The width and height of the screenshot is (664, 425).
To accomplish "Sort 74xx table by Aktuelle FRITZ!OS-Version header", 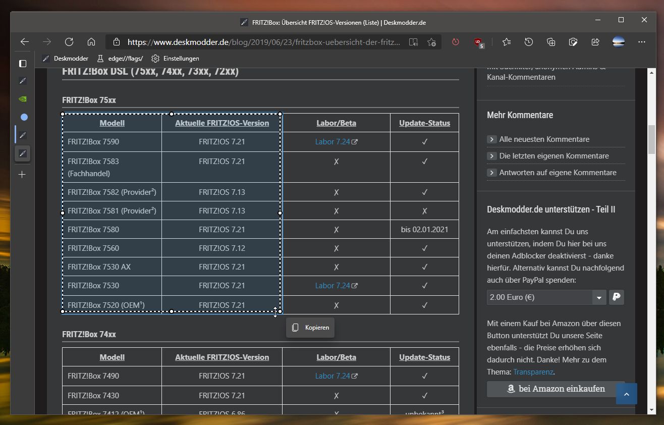I will click(222, 357).
